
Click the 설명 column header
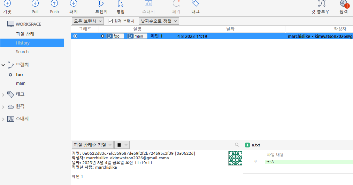(137, 29)
